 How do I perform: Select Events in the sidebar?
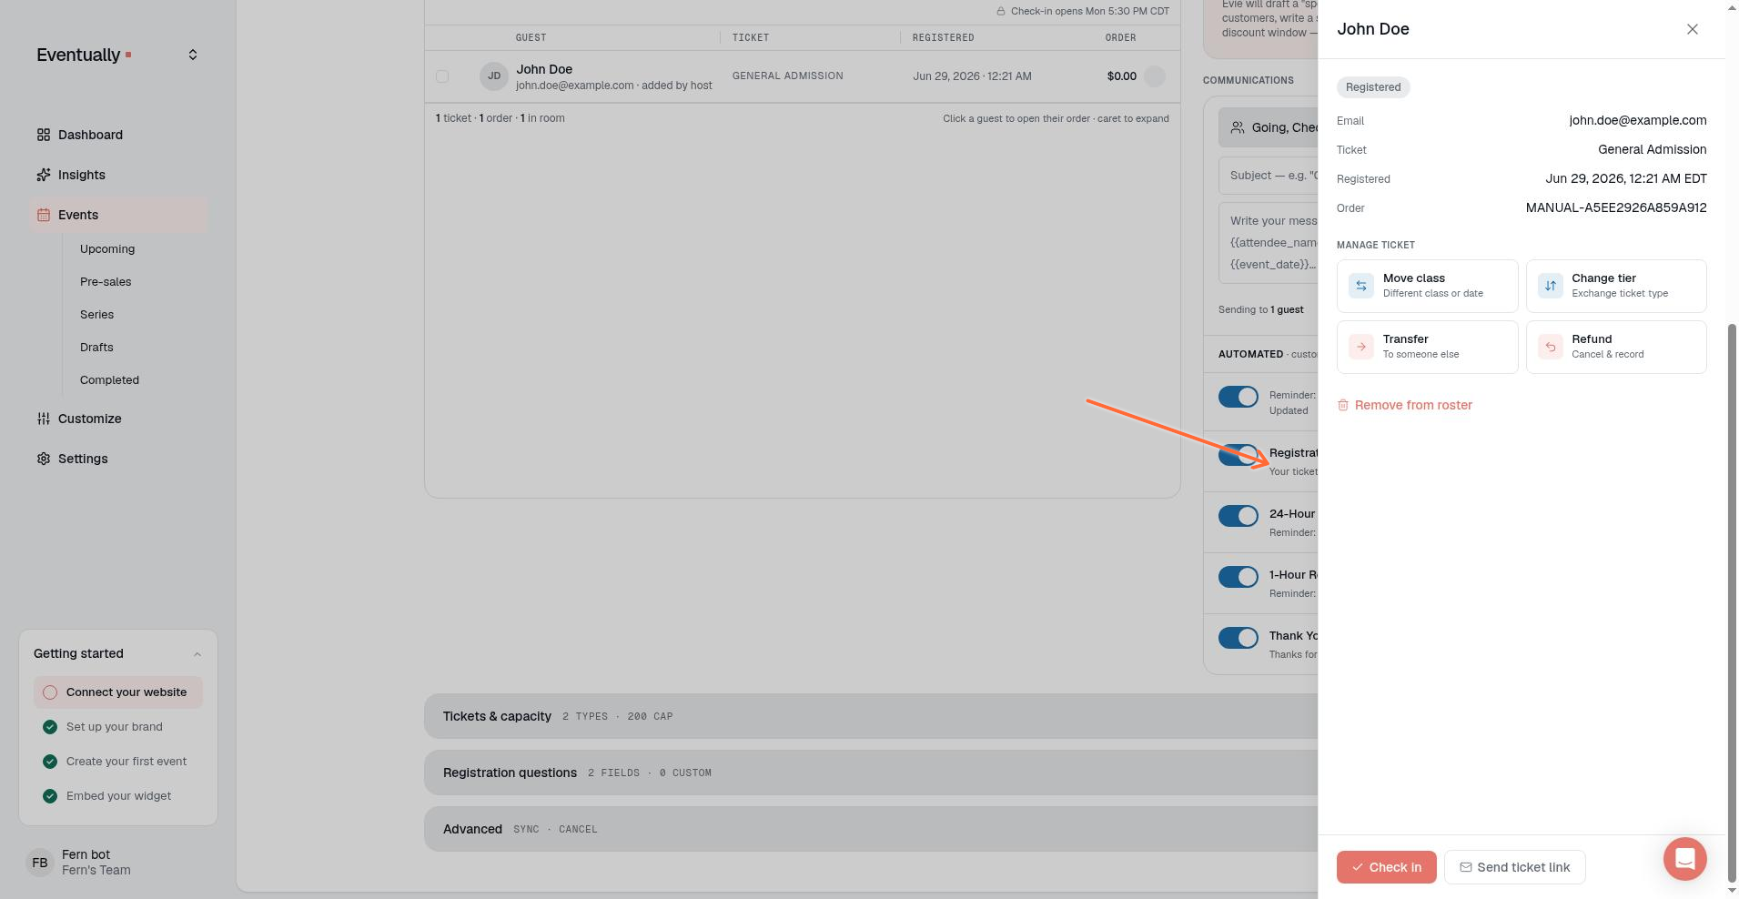click(118, 215)
